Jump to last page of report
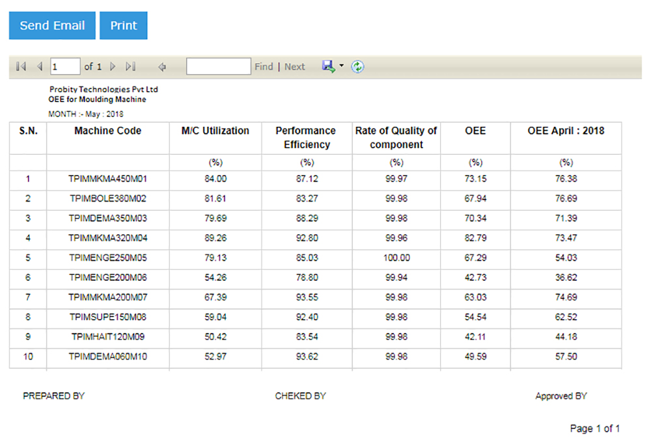651x446 pixels. pos(130,66)
